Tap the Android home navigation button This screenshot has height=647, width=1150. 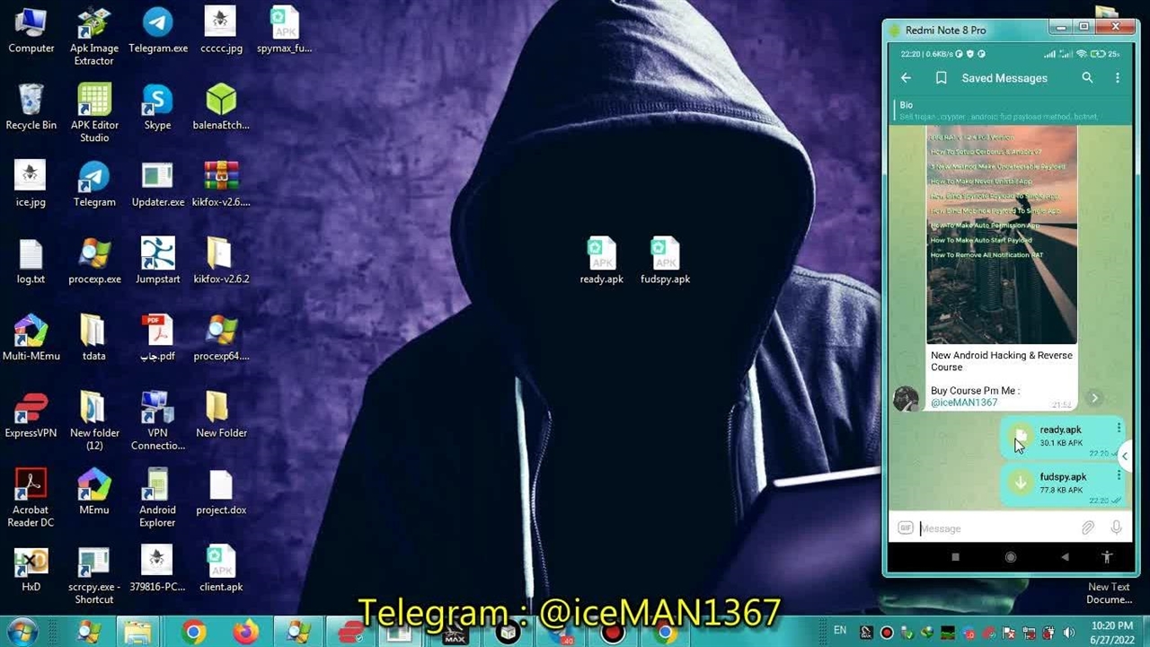[1011, 557]
